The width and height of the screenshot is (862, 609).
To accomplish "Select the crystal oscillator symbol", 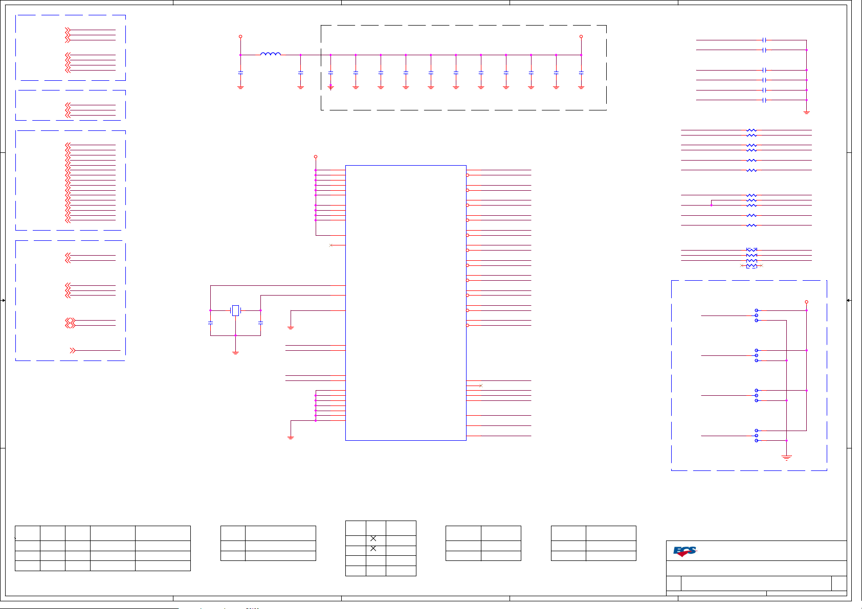I will tap(235, 310).
